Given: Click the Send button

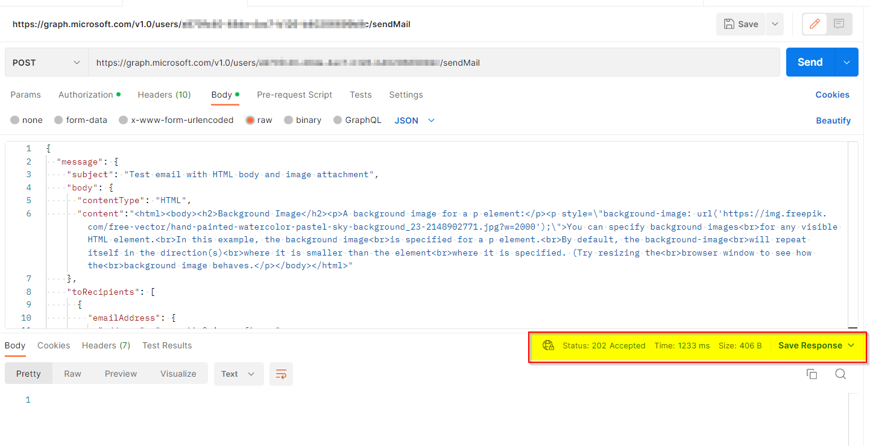Looking at the screenshot, I should [810, 62].
